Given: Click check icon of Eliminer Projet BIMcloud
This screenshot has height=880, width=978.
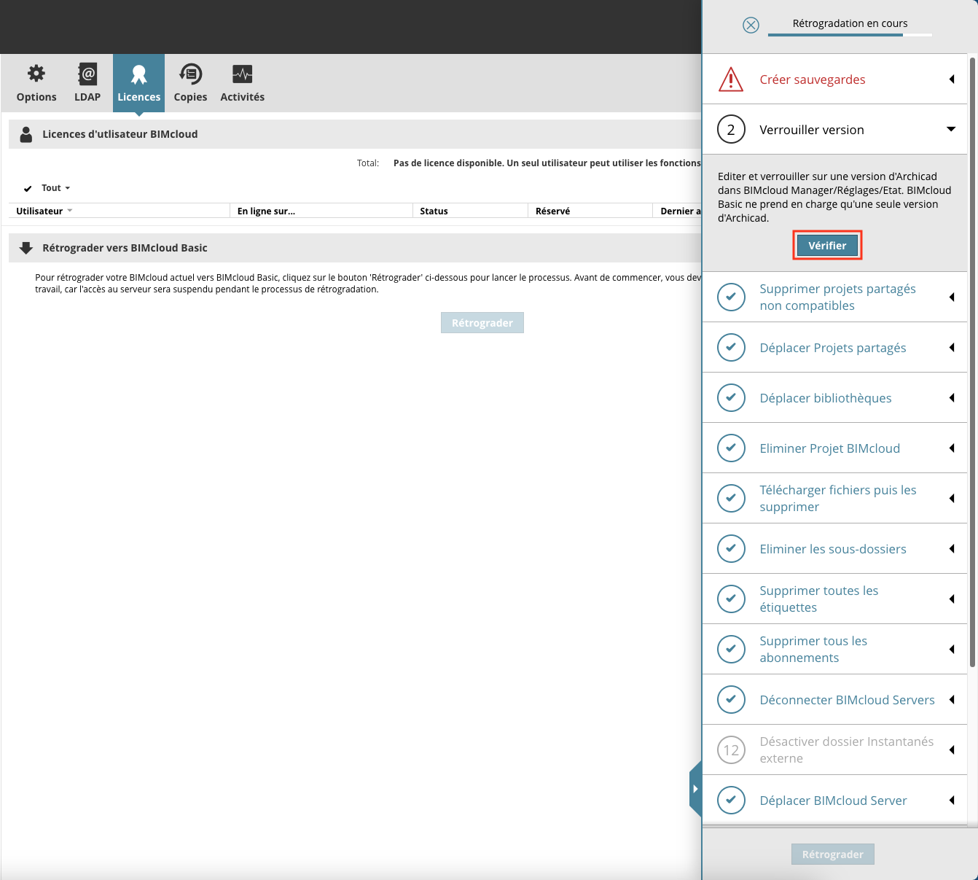Looking at the screenshot, I should pos(731,448).
